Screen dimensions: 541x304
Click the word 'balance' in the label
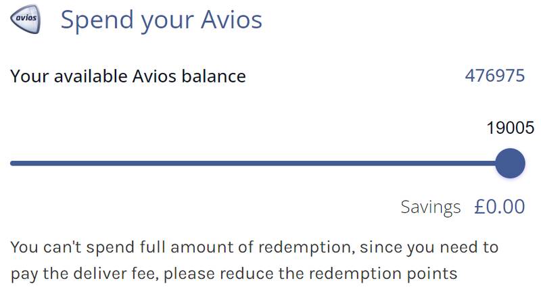pyautogui.click(x=214, y=76)
